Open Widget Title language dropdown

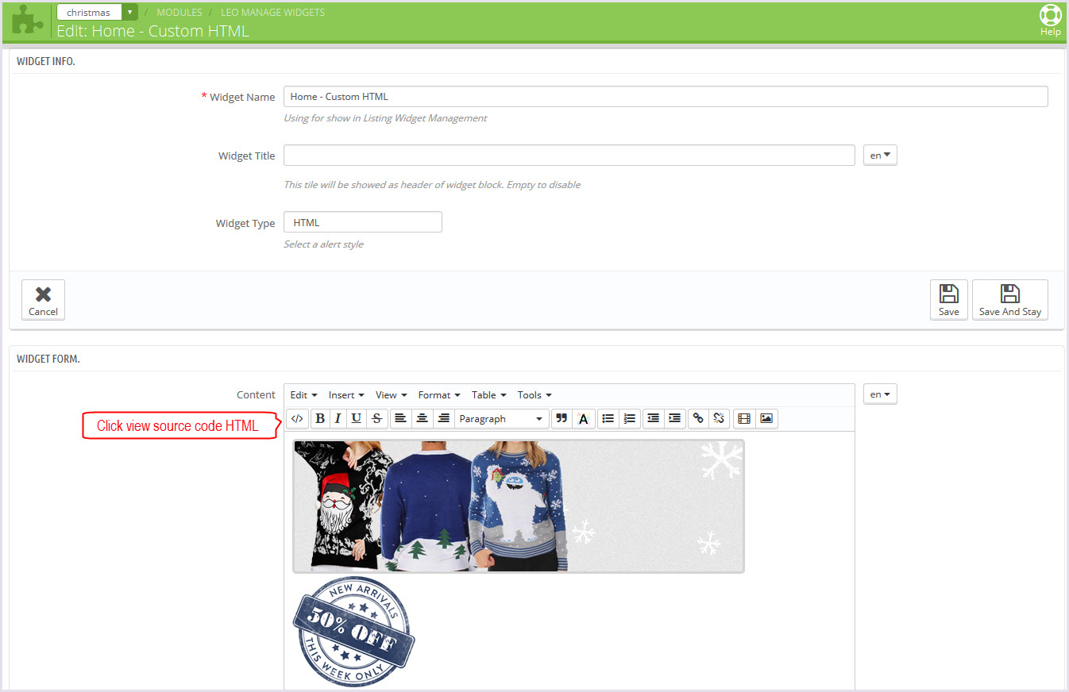(880, 155)
